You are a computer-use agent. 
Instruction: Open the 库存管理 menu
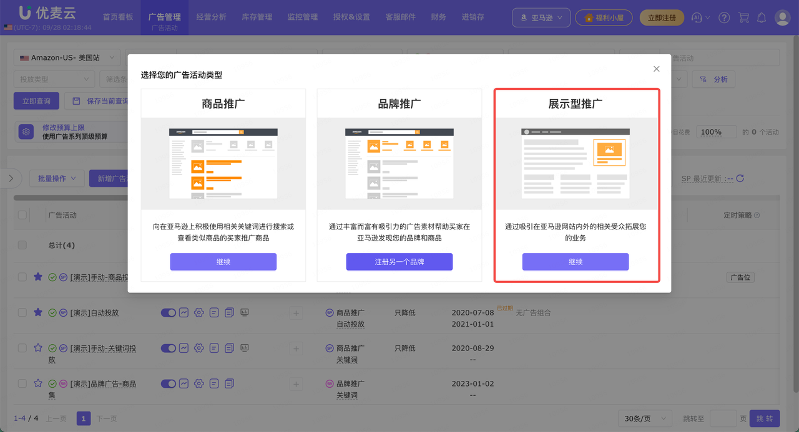pyautogui.click(x=257, y=17)
